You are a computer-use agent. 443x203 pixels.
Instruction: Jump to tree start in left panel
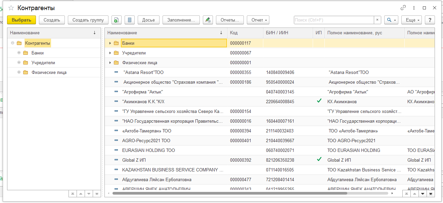[x=73, y=194]
